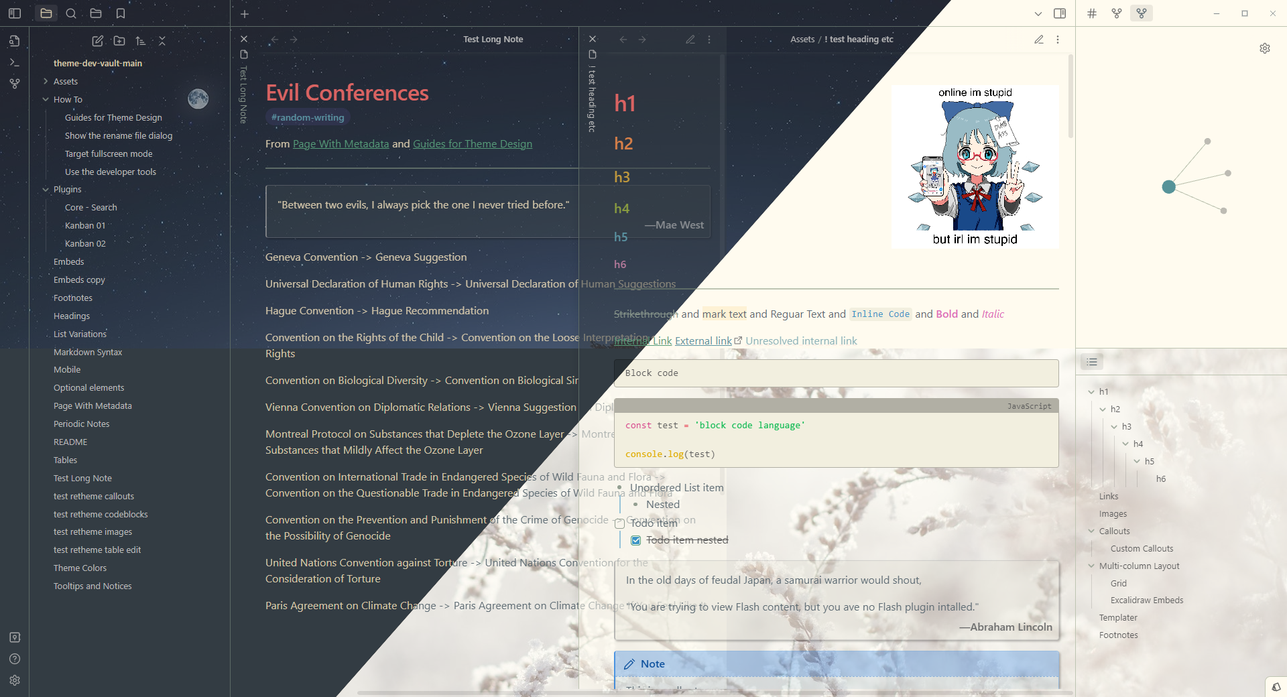Open command palette from the ribbon

pos(15,62)
